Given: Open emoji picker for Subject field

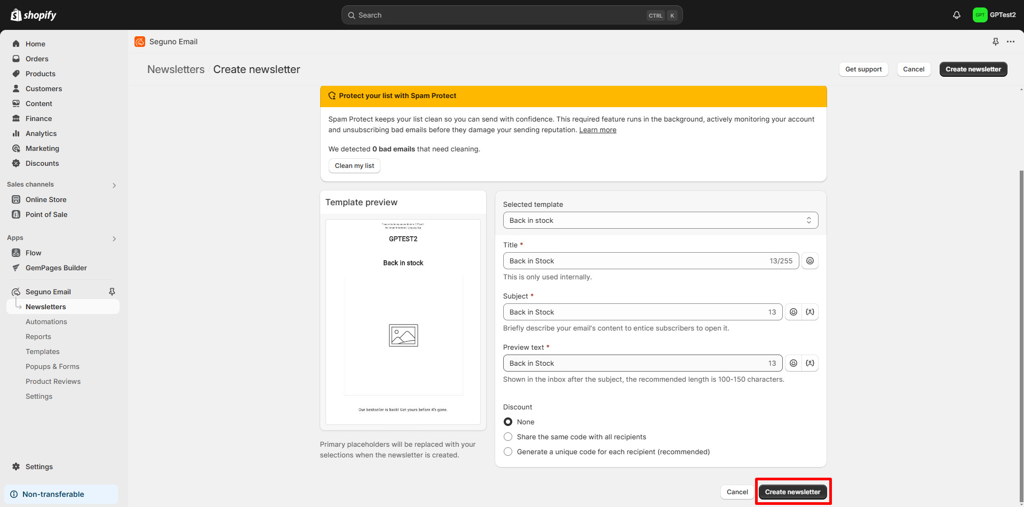Looking at the screenshot, I should point(793,312).
